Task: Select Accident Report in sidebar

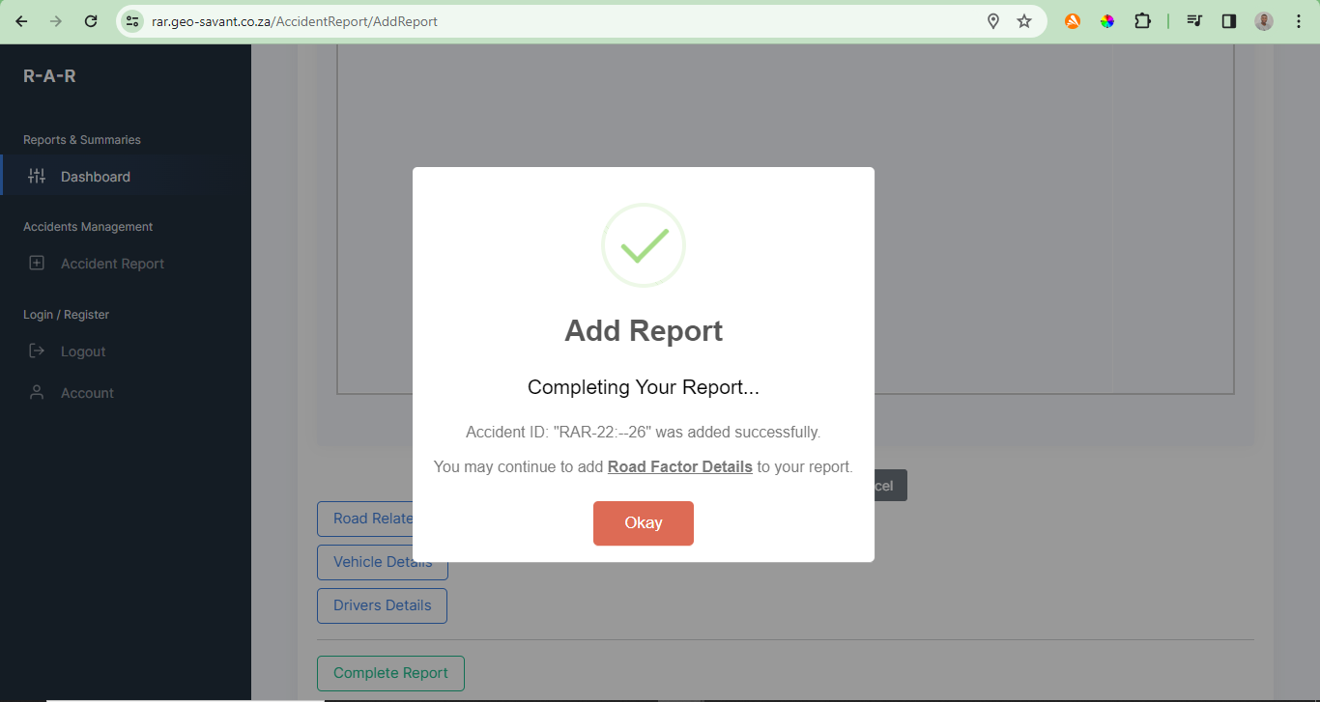Action: tap(112, 264)
